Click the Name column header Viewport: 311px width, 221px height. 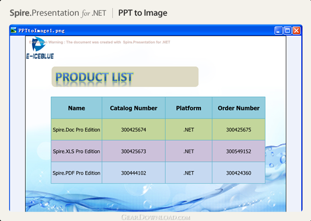[x=76, y=108]
